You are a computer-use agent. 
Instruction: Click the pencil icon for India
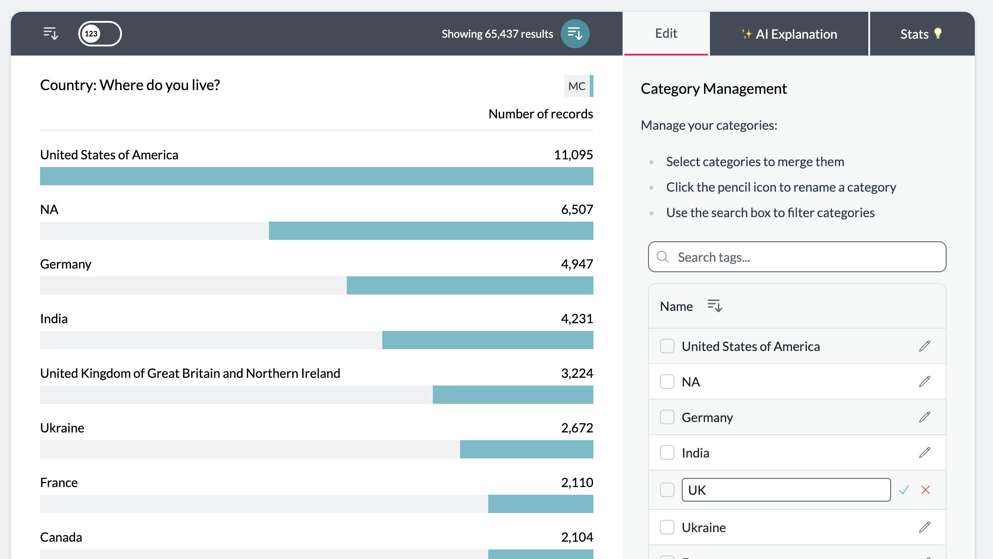point(924,453)
